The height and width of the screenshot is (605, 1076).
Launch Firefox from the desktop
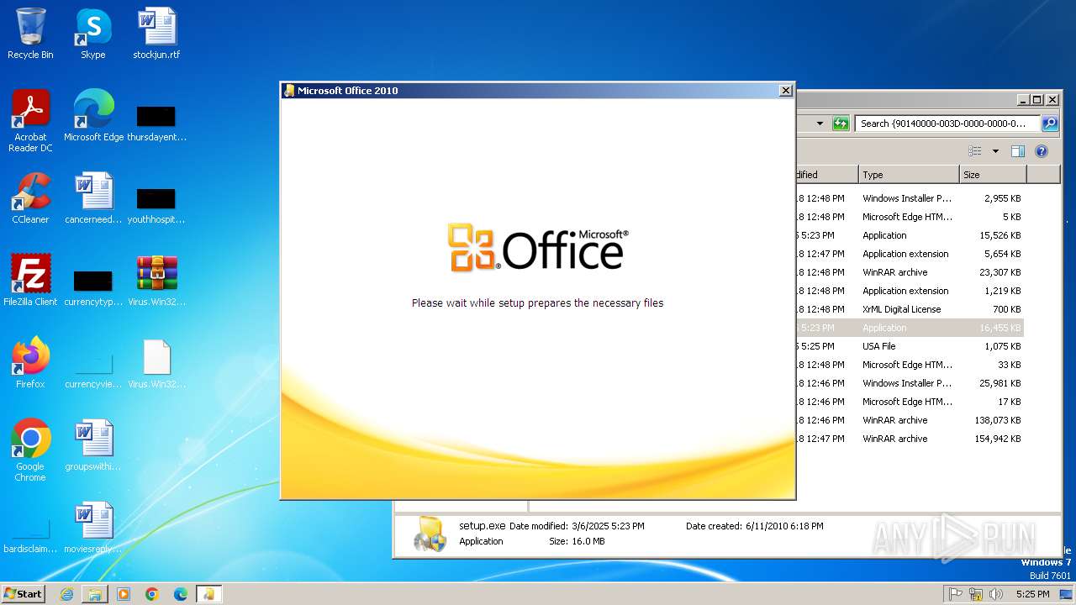pos(30,363)
